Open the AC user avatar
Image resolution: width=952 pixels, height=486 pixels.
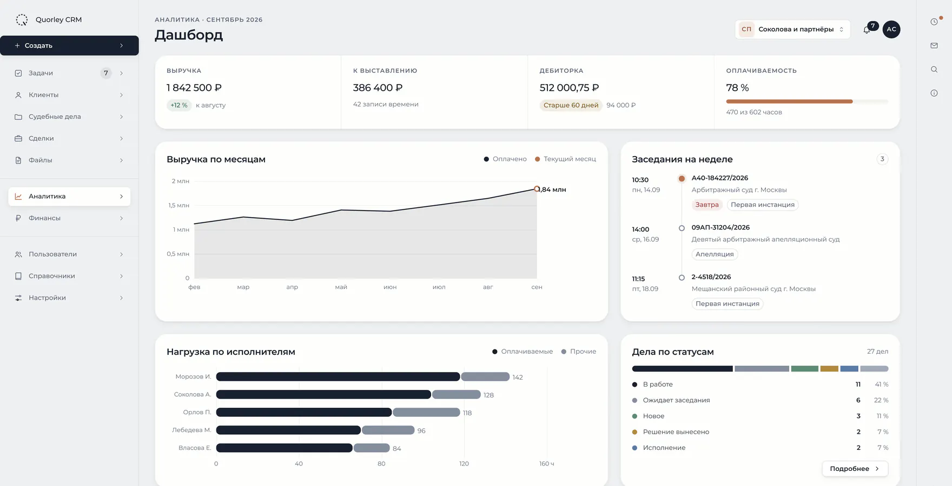(891, 29)
